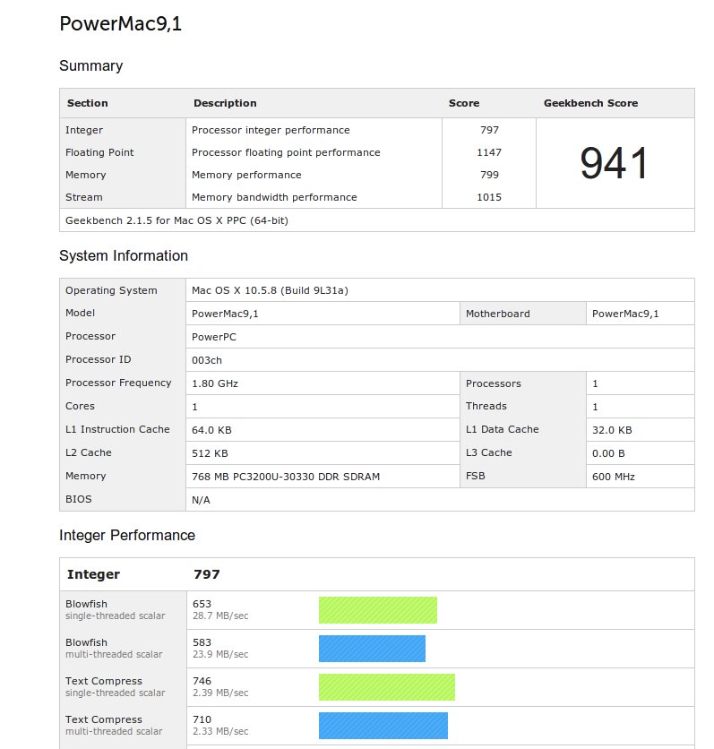This screenshot has width=714, height=749.
Task: Click 'Processor integer performance' description
Action: 271,130
